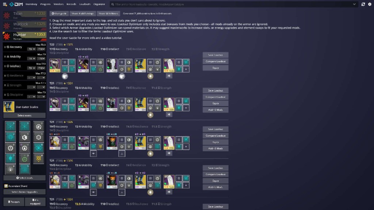Image resolution: width=374 pixels, height=210 pixels.
Task: Open the Mobility maximum tier dropdown
Action: [x=41, y=58]
